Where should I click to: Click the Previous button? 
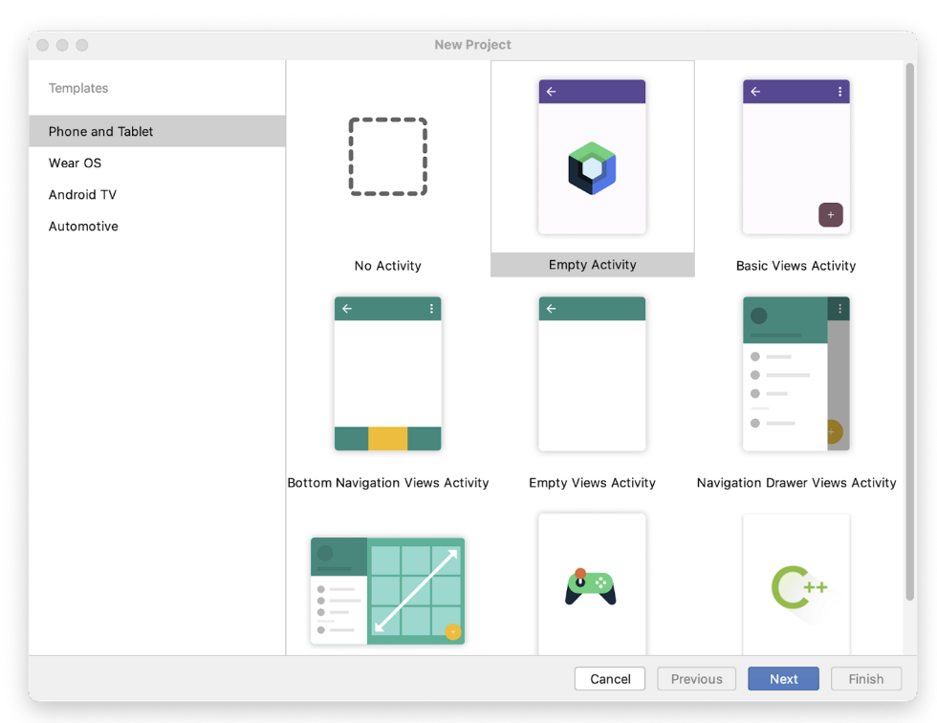(697, 679)
